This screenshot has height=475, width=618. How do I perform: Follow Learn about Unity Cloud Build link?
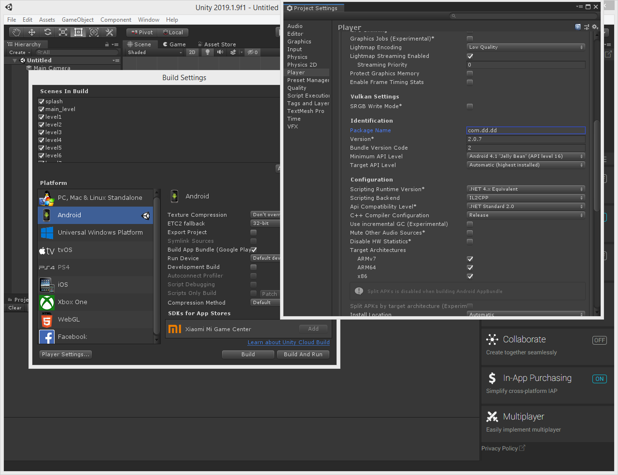pos(289,342)
